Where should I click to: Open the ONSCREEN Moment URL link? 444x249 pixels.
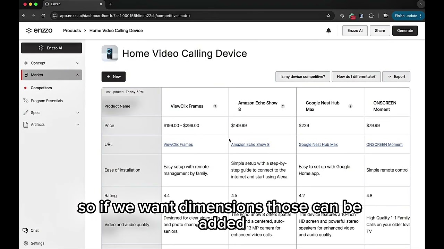(384, 145)
